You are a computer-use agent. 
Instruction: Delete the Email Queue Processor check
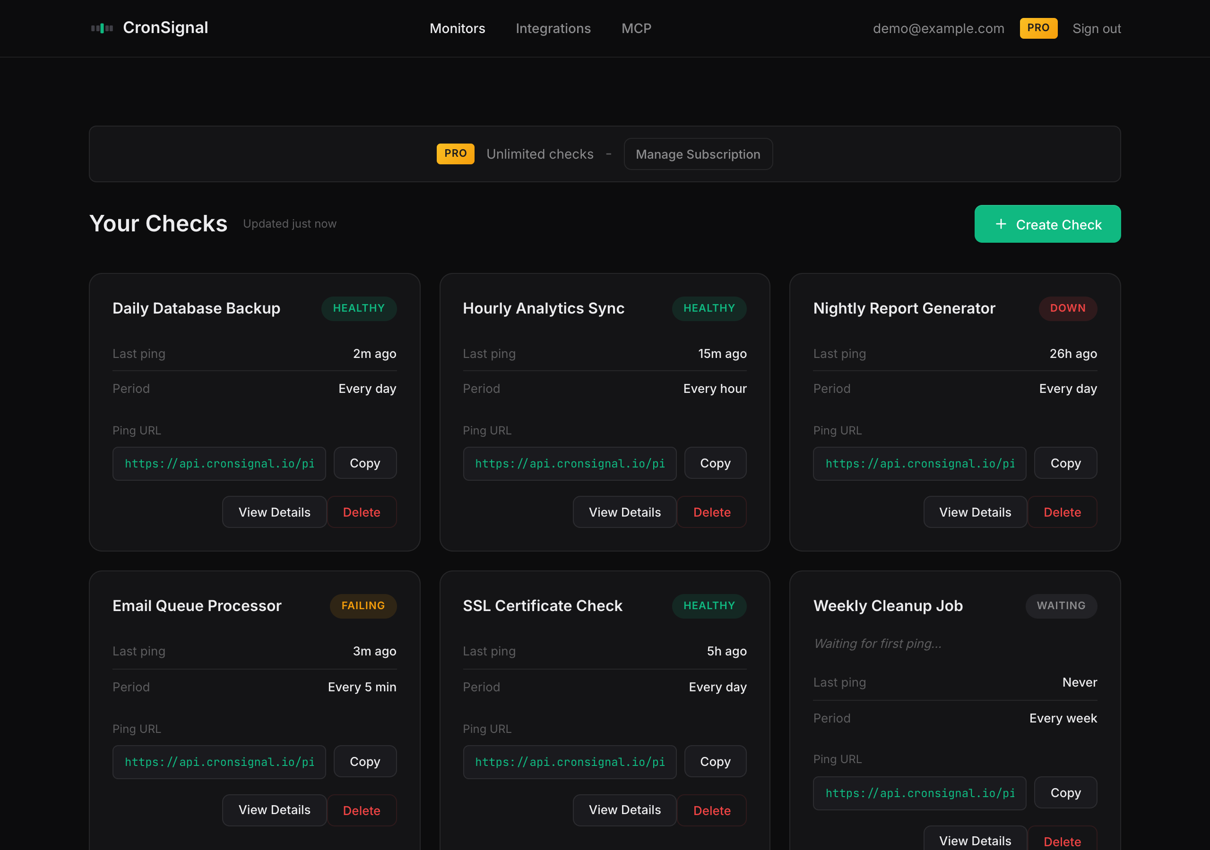point(362,809)
